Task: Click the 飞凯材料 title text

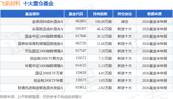Action: (10, 3)
